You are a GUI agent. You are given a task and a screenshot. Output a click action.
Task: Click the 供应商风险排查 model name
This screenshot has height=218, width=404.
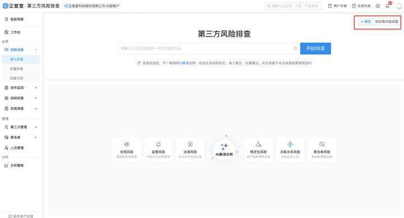point(387,22)
